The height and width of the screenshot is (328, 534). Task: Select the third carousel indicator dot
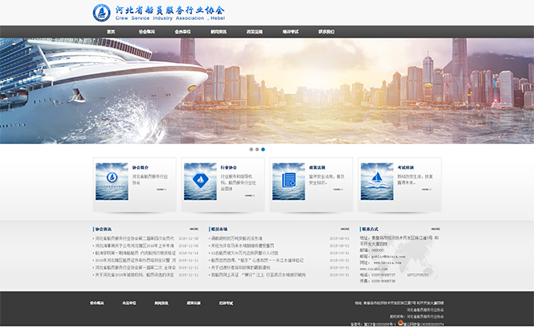[x=263, y=149]
